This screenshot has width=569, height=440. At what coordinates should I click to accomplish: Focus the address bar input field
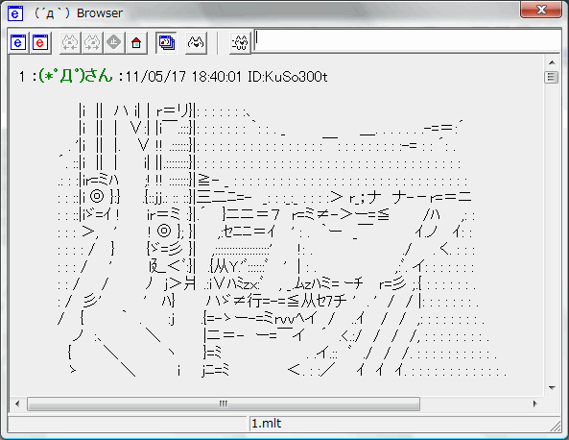pyautogui.click(x=407, y=40)
